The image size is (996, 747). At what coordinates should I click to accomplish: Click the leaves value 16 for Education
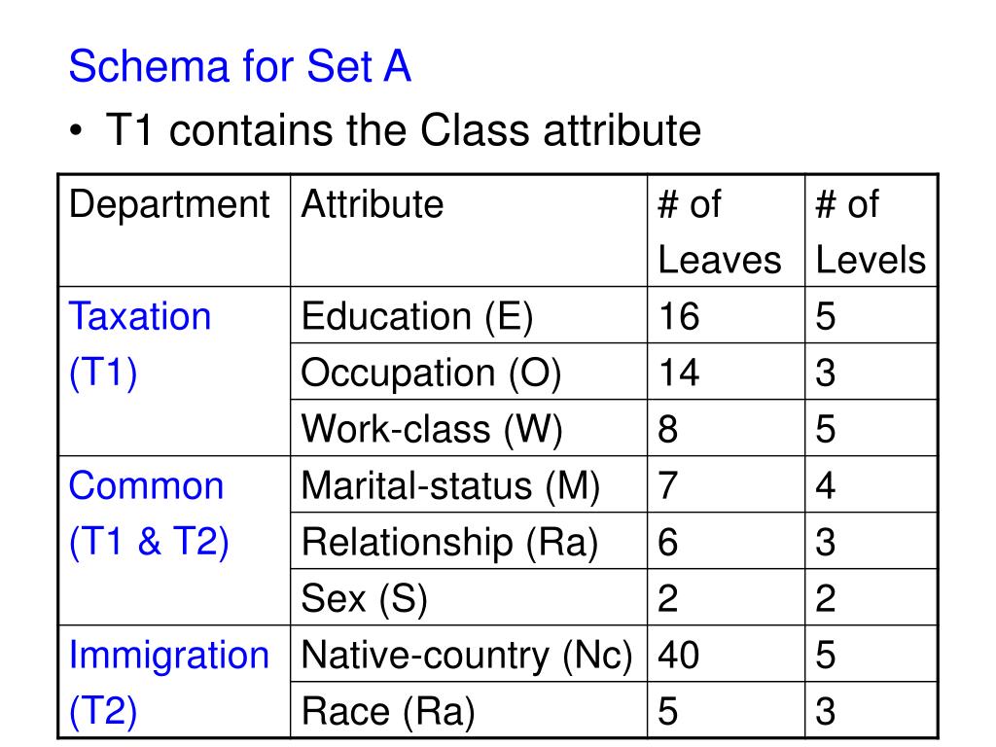pyautogui.click(x=726, y=315)
